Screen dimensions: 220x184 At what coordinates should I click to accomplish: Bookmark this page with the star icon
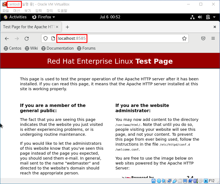(184, 38)
